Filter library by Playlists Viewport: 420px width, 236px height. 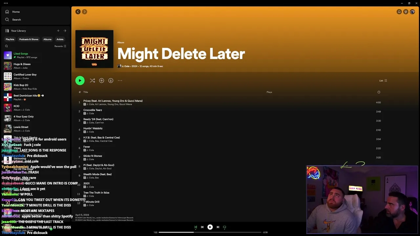coord(10,39)
